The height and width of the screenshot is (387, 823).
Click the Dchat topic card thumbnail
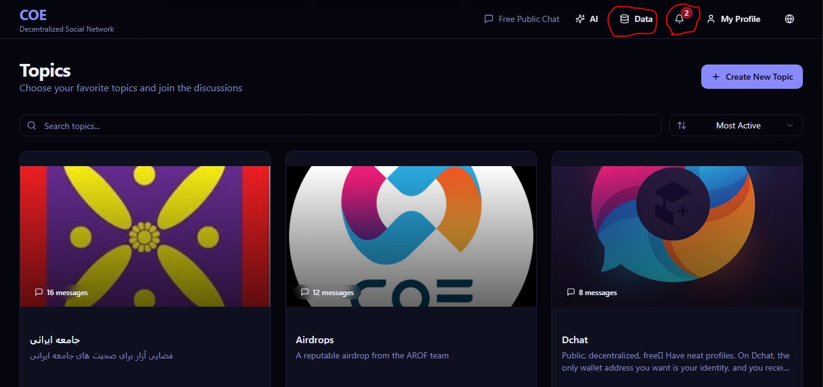click(x=677, y=235)
